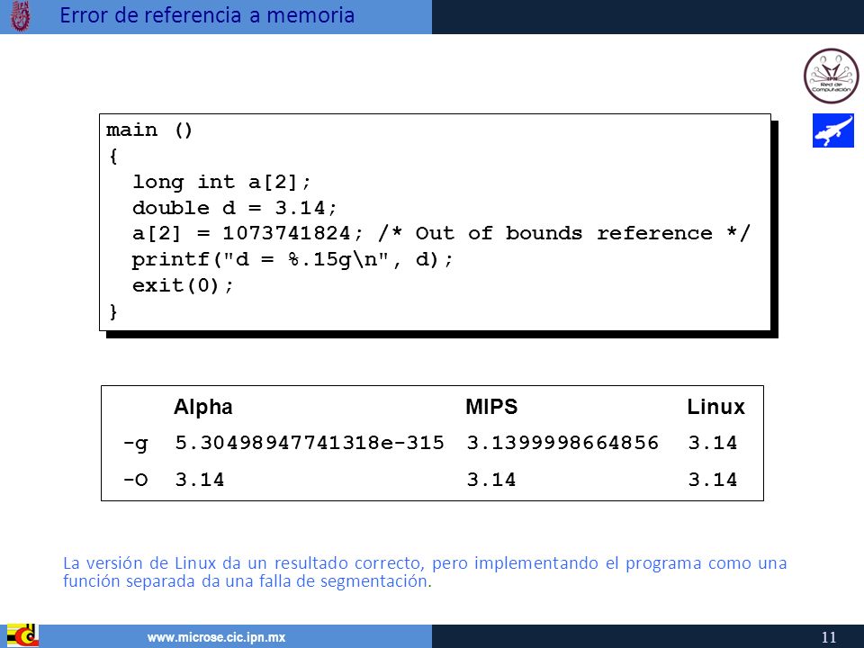
Task: Click the slide number 11
Action: point(829,637)
